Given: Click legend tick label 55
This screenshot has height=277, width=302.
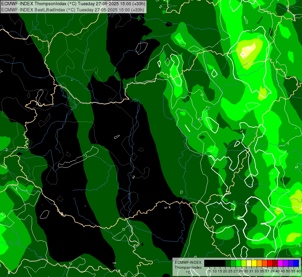Looking at the screenshot, I should pyautogui.click(x=293, y=271).
